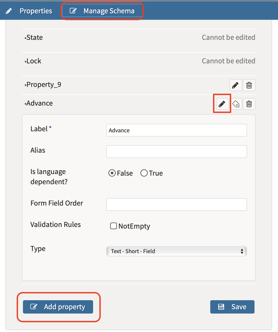Click the delete trash icon for Property_9

click(x=249, y=85)
